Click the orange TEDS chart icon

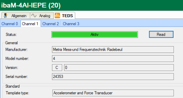point(57,15)
